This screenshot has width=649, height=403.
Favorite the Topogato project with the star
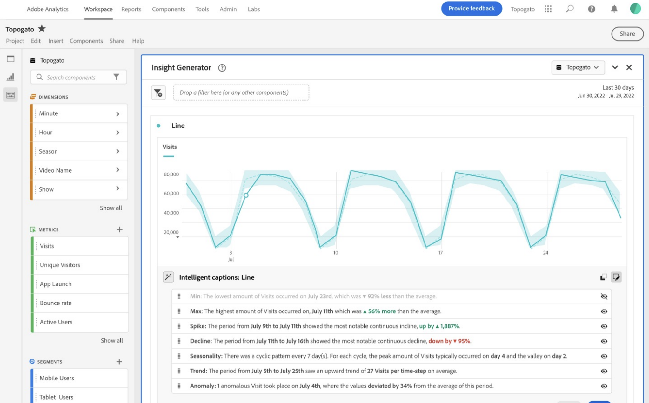tap(42, 29)
